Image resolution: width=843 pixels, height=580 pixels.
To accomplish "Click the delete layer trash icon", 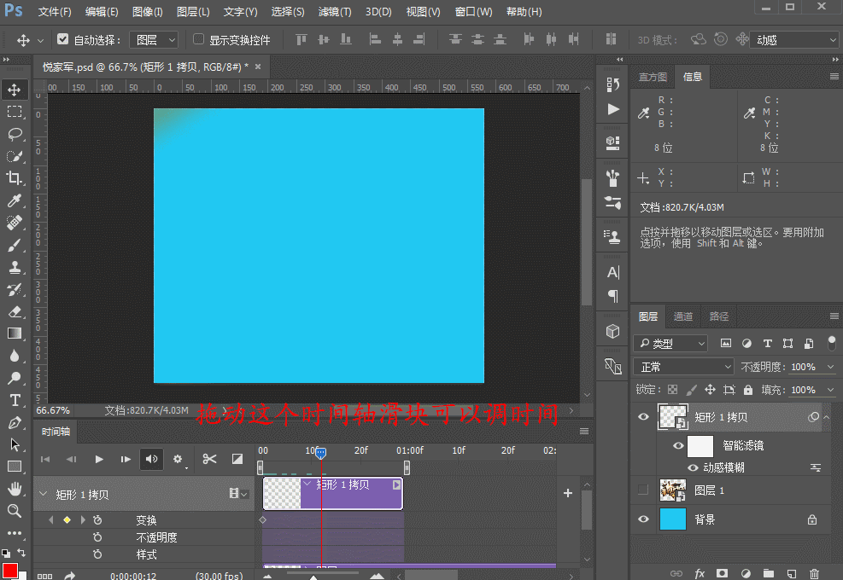I will point(814,573).
